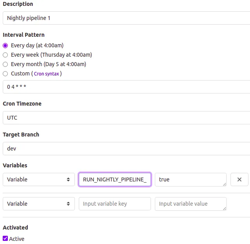Choose Every week (Thursday at 4:00am)

(x=5, y=55)
